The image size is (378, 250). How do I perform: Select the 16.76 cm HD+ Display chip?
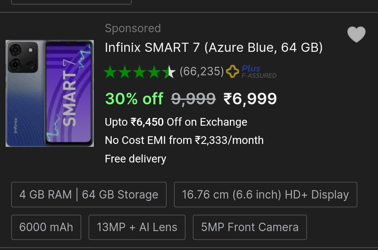click(265, 195)
